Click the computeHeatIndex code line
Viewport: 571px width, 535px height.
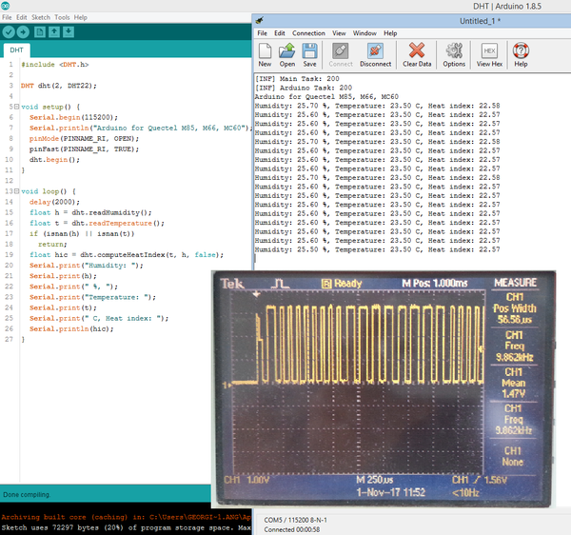click(127, 254)
